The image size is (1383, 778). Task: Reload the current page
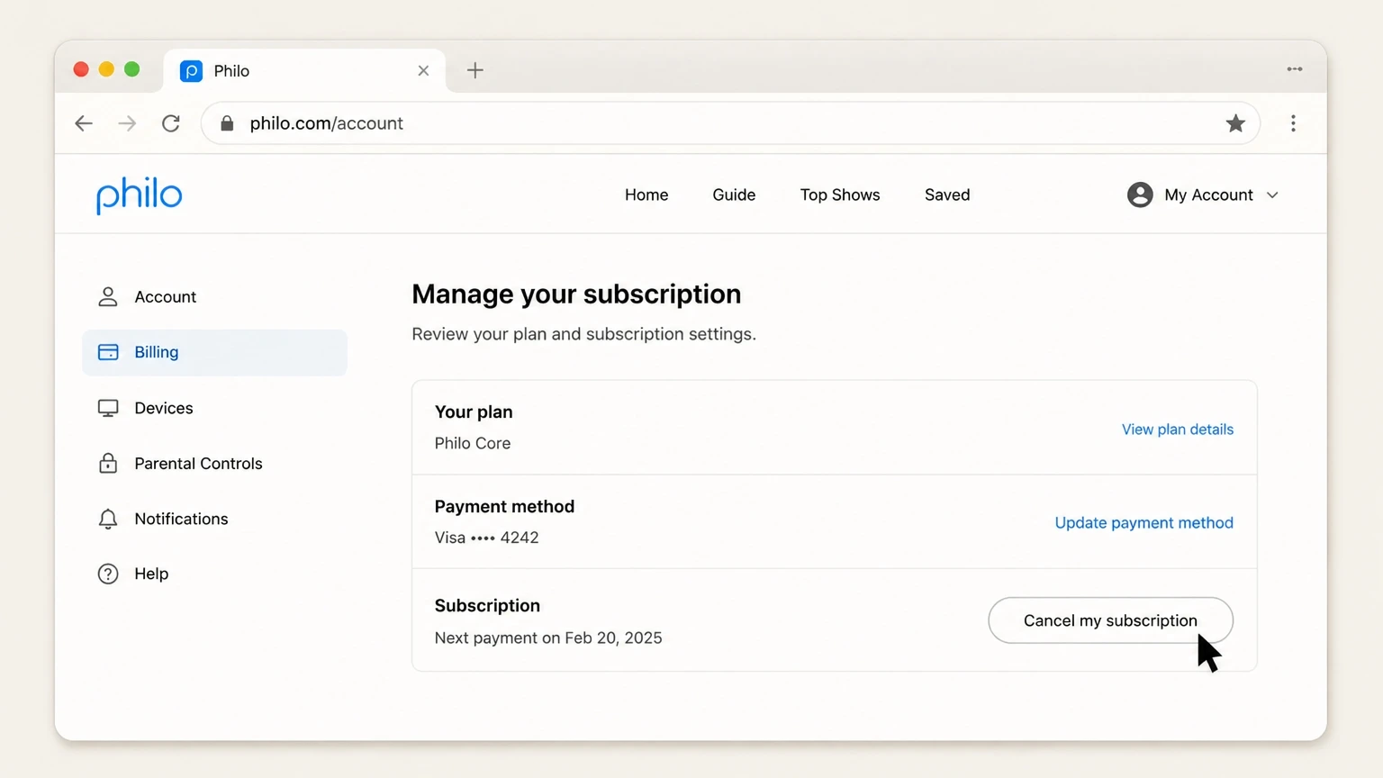pyautogui.click(x=171, y=123)
